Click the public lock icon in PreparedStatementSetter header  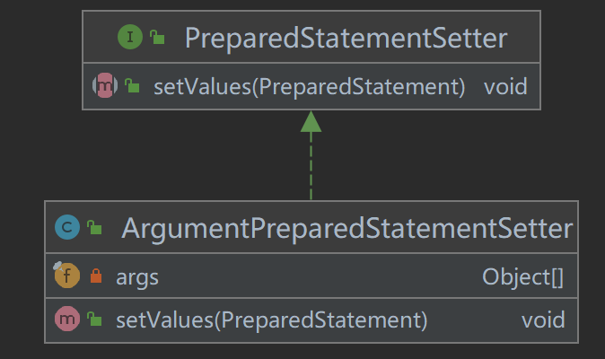coord(157,38)
